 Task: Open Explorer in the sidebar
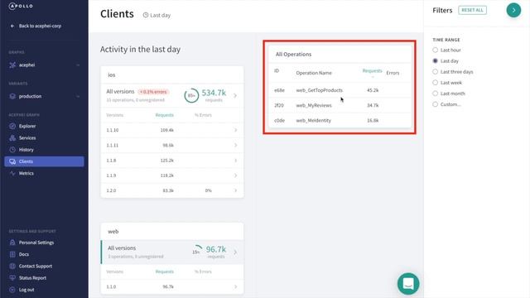pyautogui.click(x=27, y=126)
